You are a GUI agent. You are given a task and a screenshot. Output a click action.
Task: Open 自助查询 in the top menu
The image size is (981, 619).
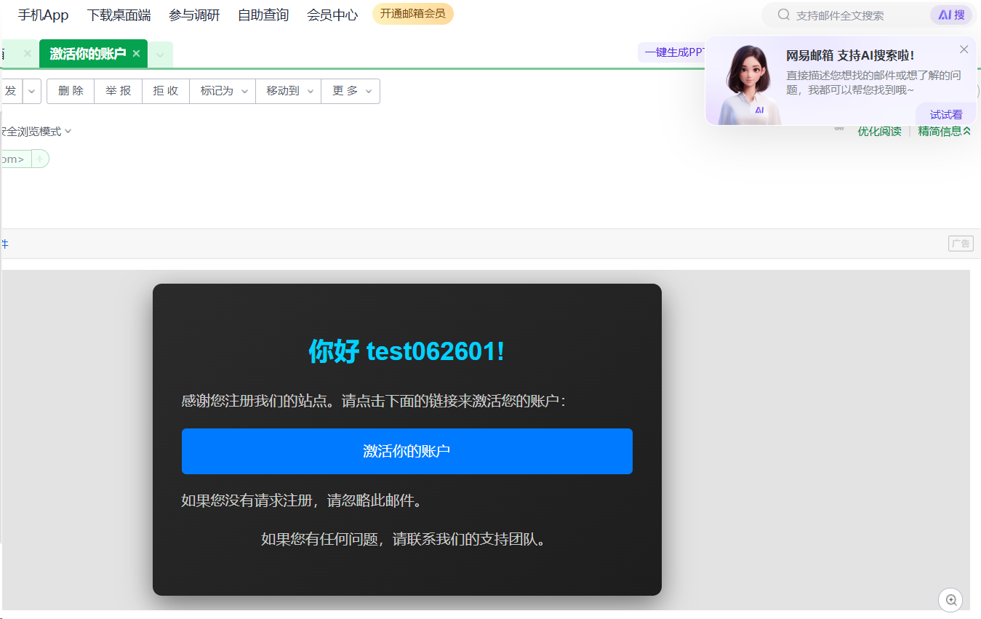tap(263, 15)
